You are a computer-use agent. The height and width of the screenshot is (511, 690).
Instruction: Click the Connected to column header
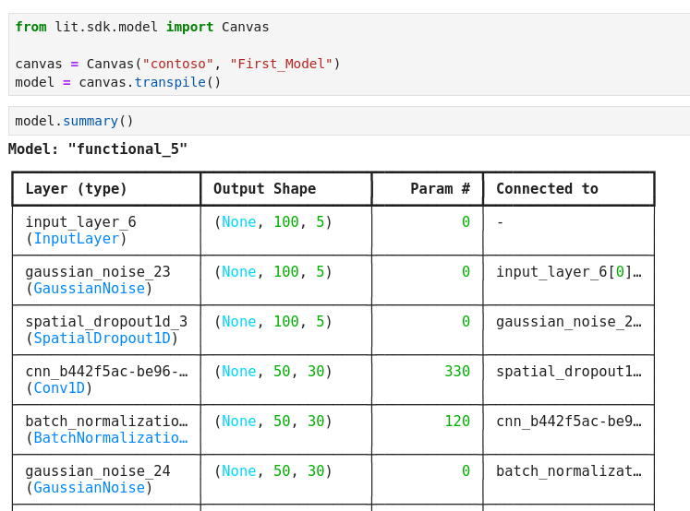click(x=547, y=189)
